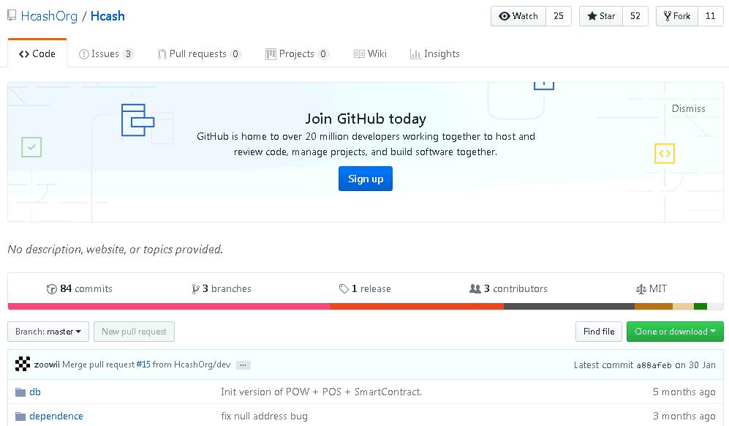Click the pink segment of language bar
This screenshot has height=426, width=729.
(x=168, y=306)
